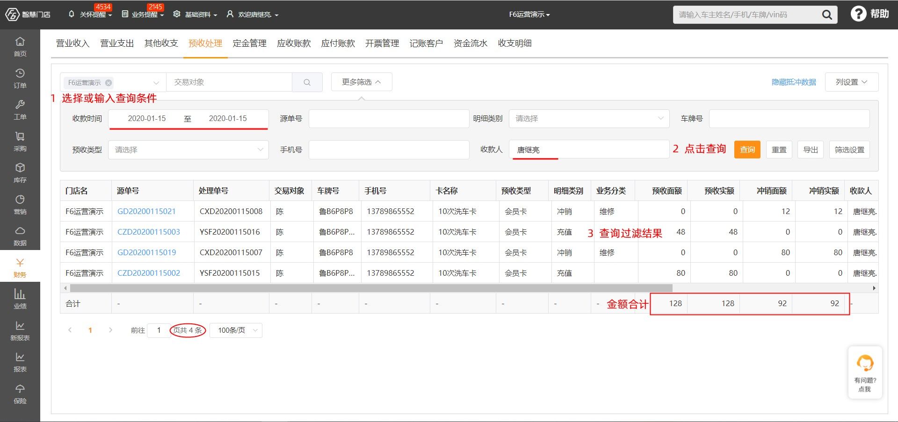Screen dimensions: 898x422
Task: Open source order CZD20200115002
Action: 149,273
